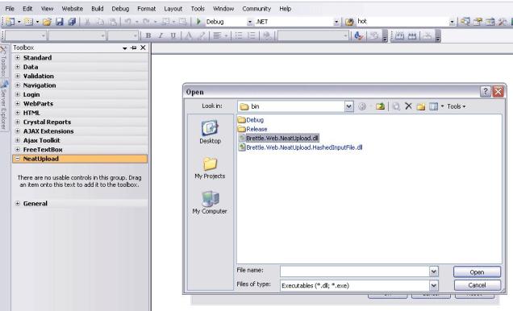Open the Window menu
This screenshot has width=513, height=311.
(223, 9)
